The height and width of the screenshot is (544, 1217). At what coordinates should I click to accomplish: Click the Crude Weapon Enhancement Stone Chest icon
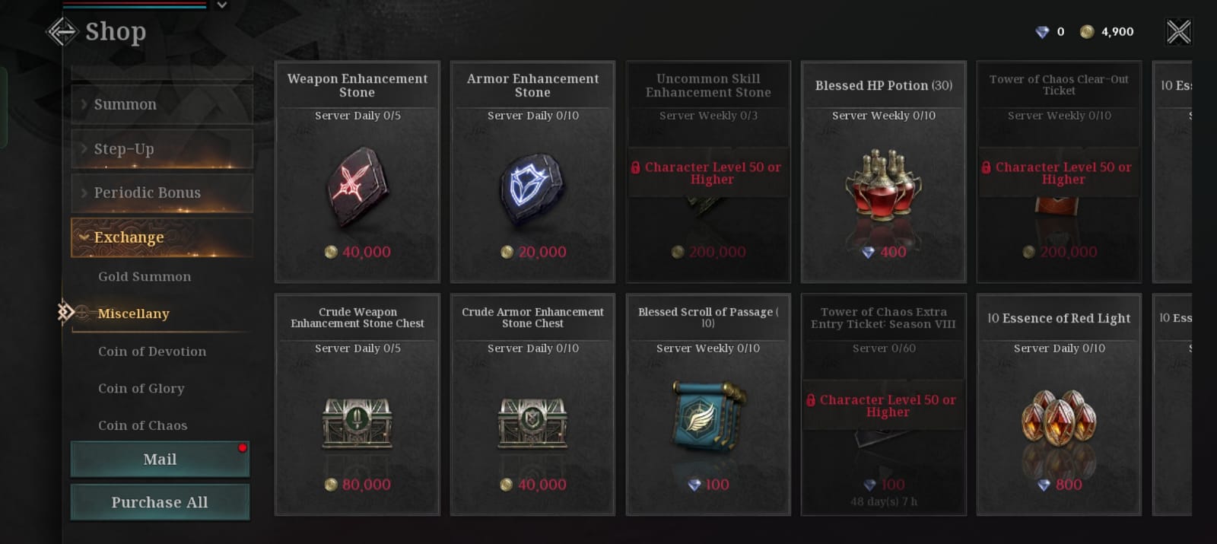tap(357, 422)
